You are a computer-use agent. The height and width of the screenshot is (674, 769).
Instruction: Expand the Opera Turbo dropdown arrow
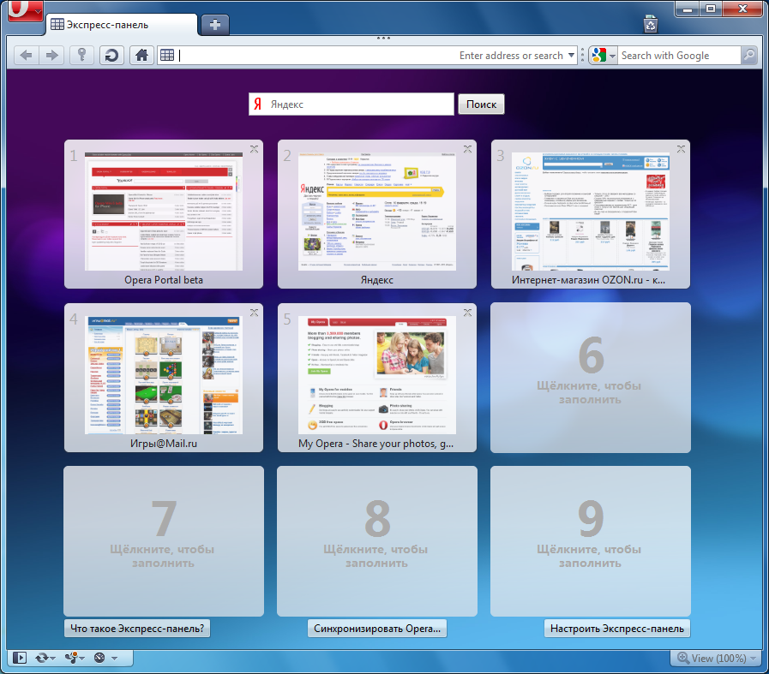(114, 659)
